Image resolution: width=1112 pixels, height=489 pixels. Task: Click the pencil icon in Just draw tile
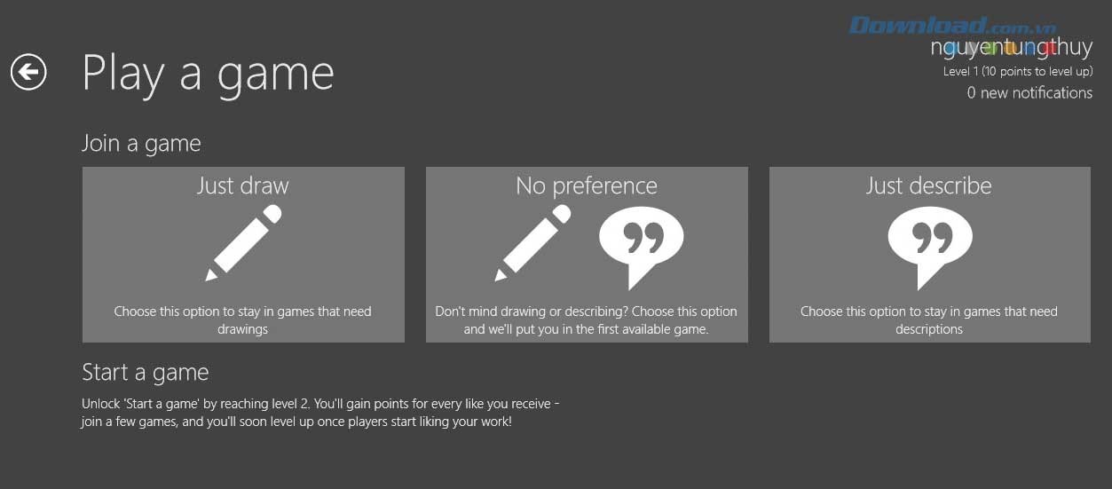pyautogui.click(x=243, y=243)
